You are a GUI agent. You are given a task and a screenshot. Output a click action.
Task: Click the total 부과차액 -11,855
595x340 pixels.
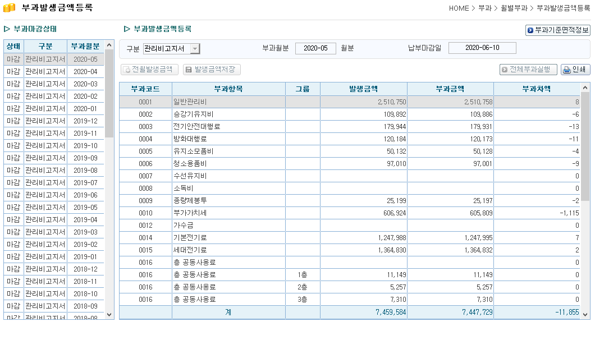coord(537,313)
